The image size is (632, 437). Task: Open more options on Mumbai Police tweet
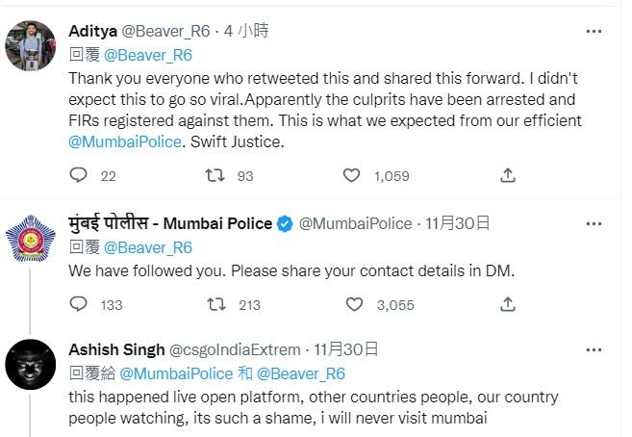594,223
